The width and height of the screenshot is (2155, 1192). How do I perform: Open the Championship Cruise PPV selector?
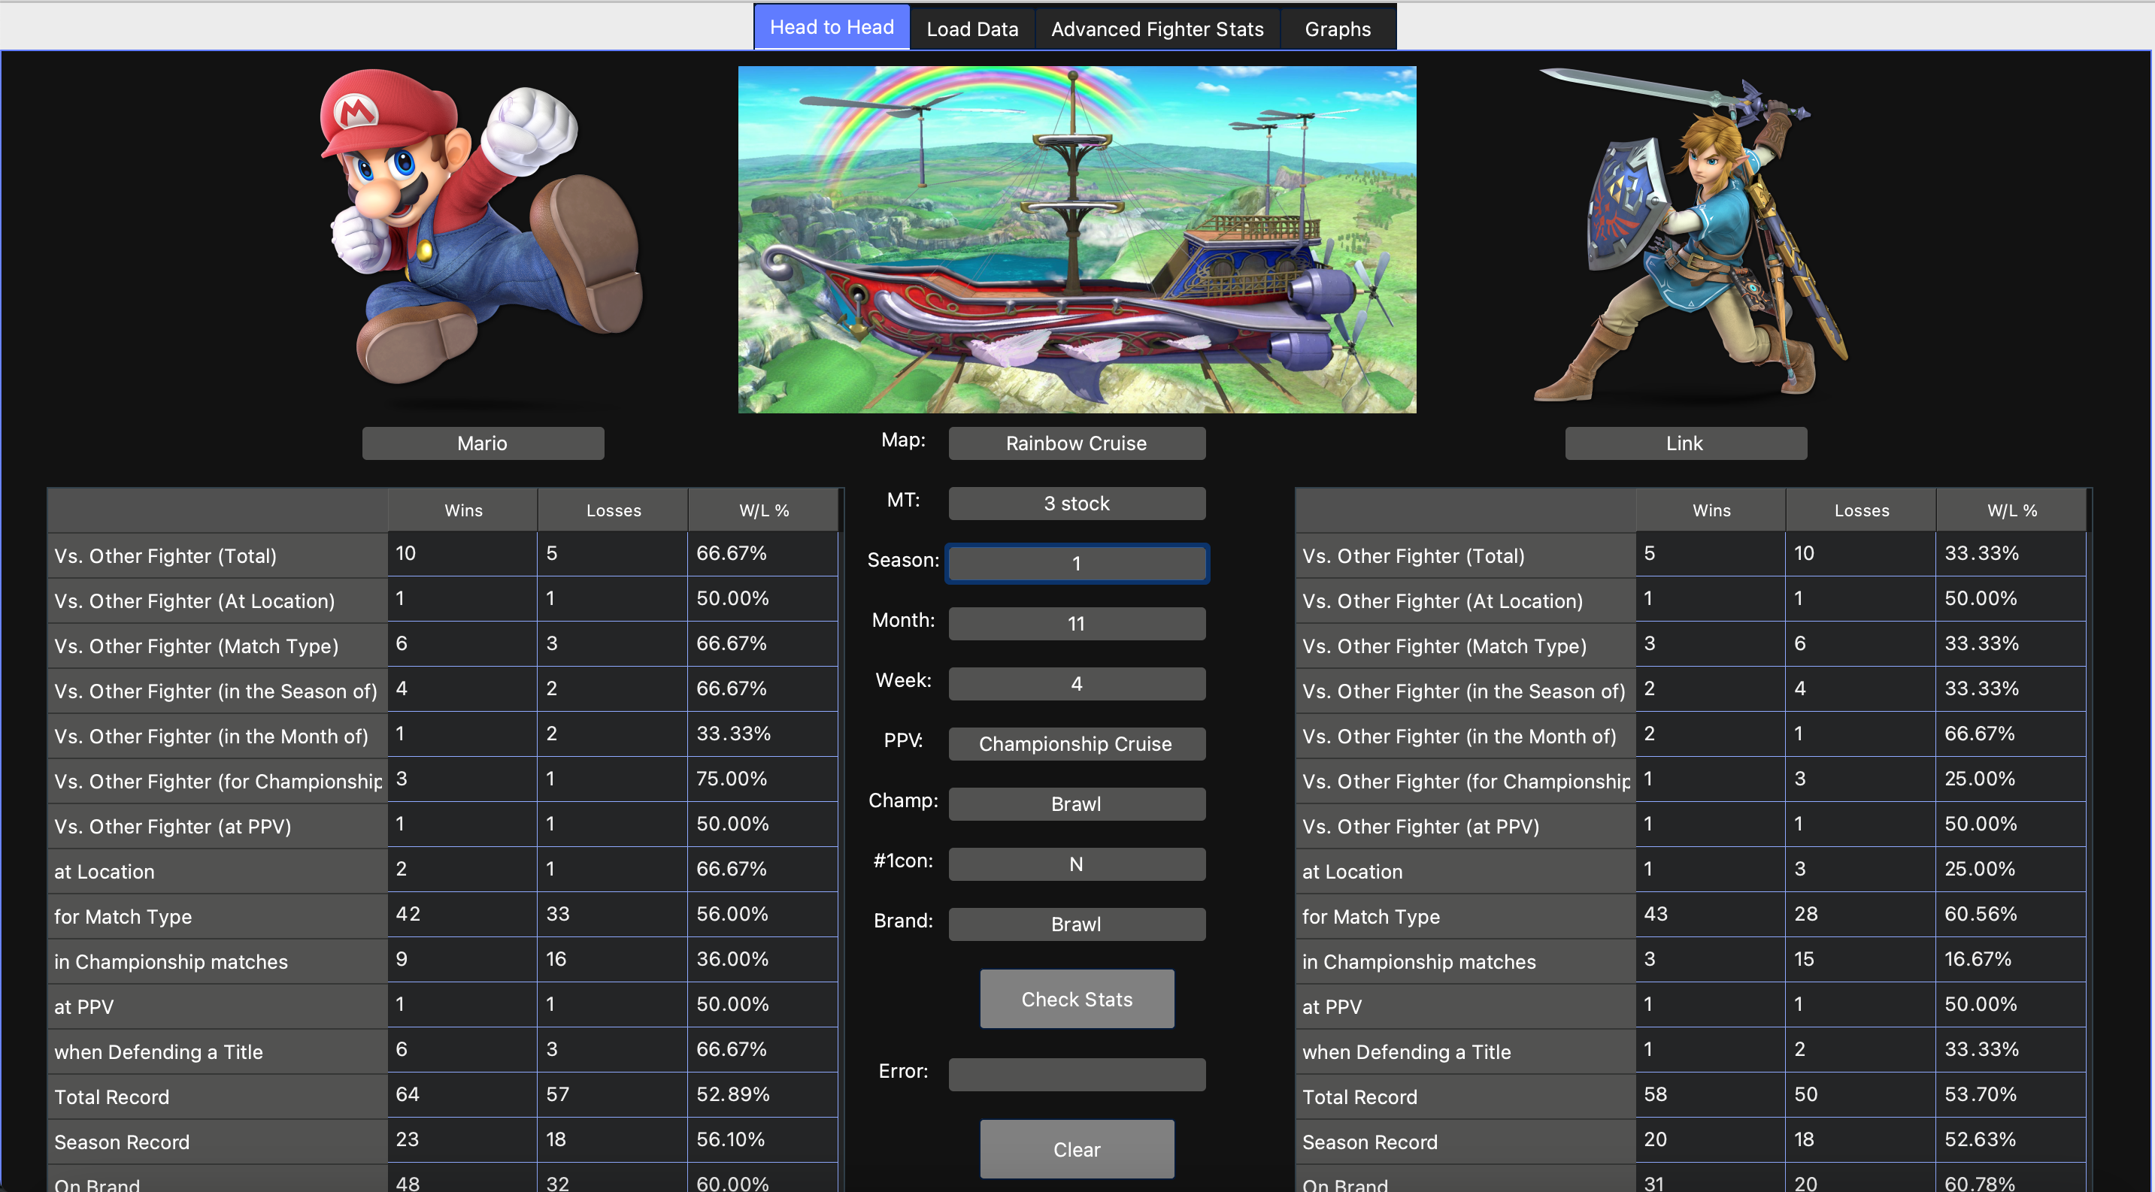[x=1076, y=744]
